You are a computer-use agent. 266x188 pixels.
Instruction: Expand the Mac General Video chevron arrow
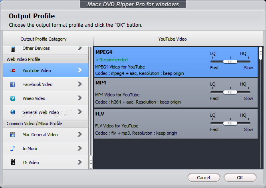click(80, 134)
